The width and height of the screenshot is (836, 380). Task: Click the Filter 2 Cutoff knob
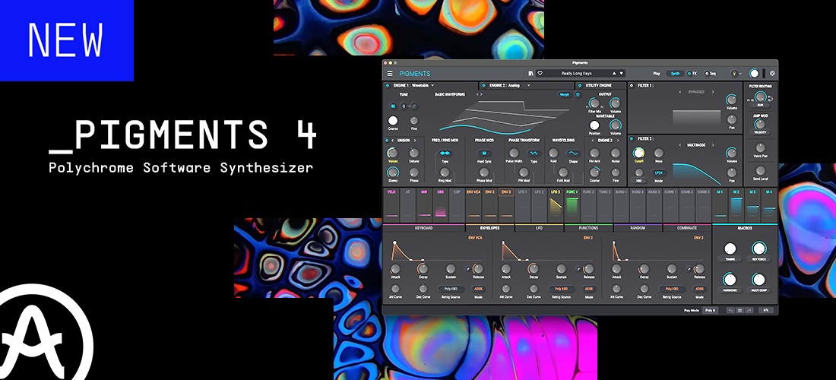638,153
